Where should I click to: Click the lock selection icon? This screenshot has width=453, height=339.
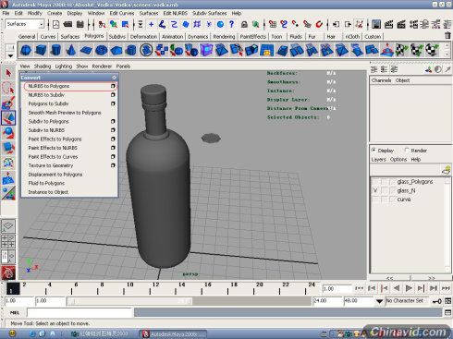[x=244, y=24]
